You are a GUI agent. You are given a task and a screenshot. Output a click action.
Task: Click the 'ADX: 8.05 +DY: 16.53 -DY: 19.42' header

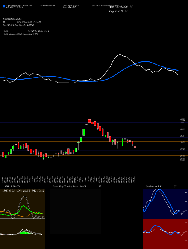[23, 191]
